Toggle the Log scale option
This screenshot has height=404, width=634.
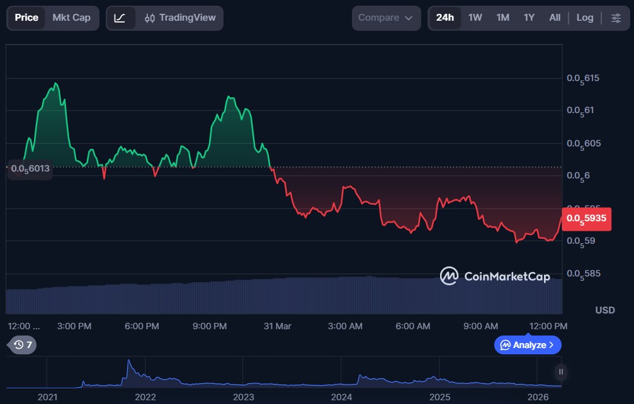[584, 18]
